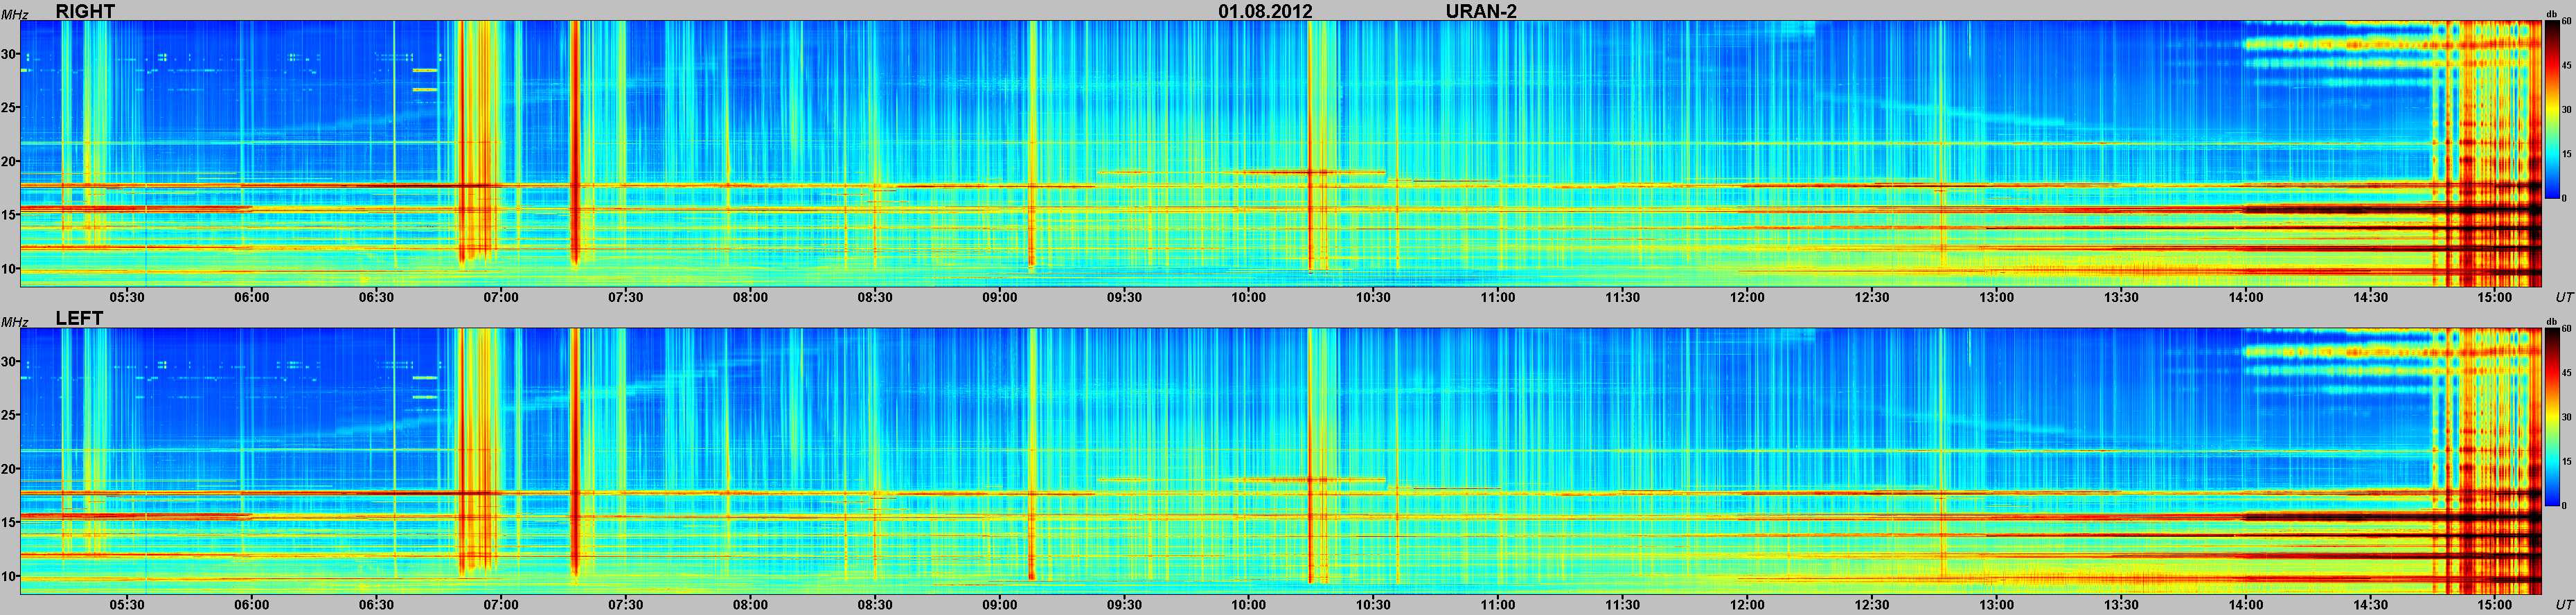This screenshot has height=615, width=2576.
Task: Click the 05:30 time tick under LEFT panel
Action: coord(127,605)
